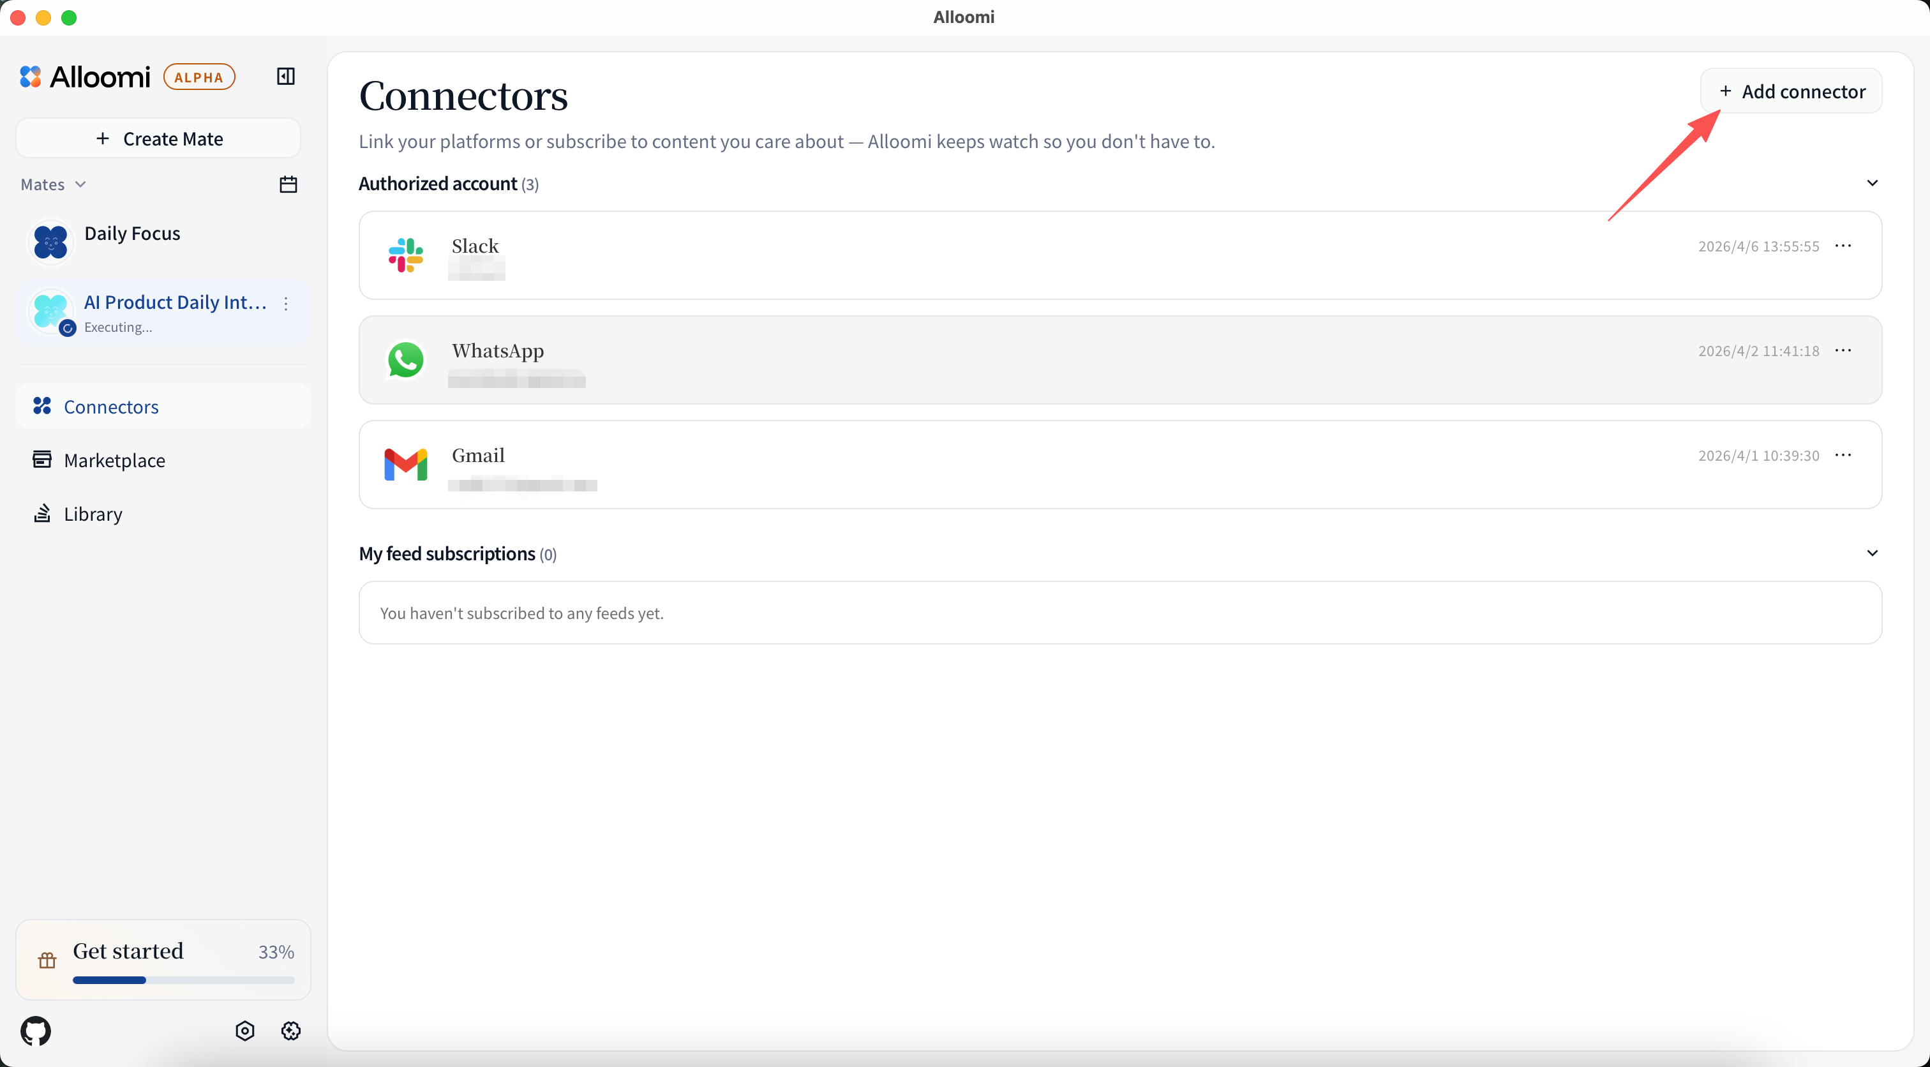Open the calendar icon beside Mates
This screenshot has width=1930, height=1067.
288,184
